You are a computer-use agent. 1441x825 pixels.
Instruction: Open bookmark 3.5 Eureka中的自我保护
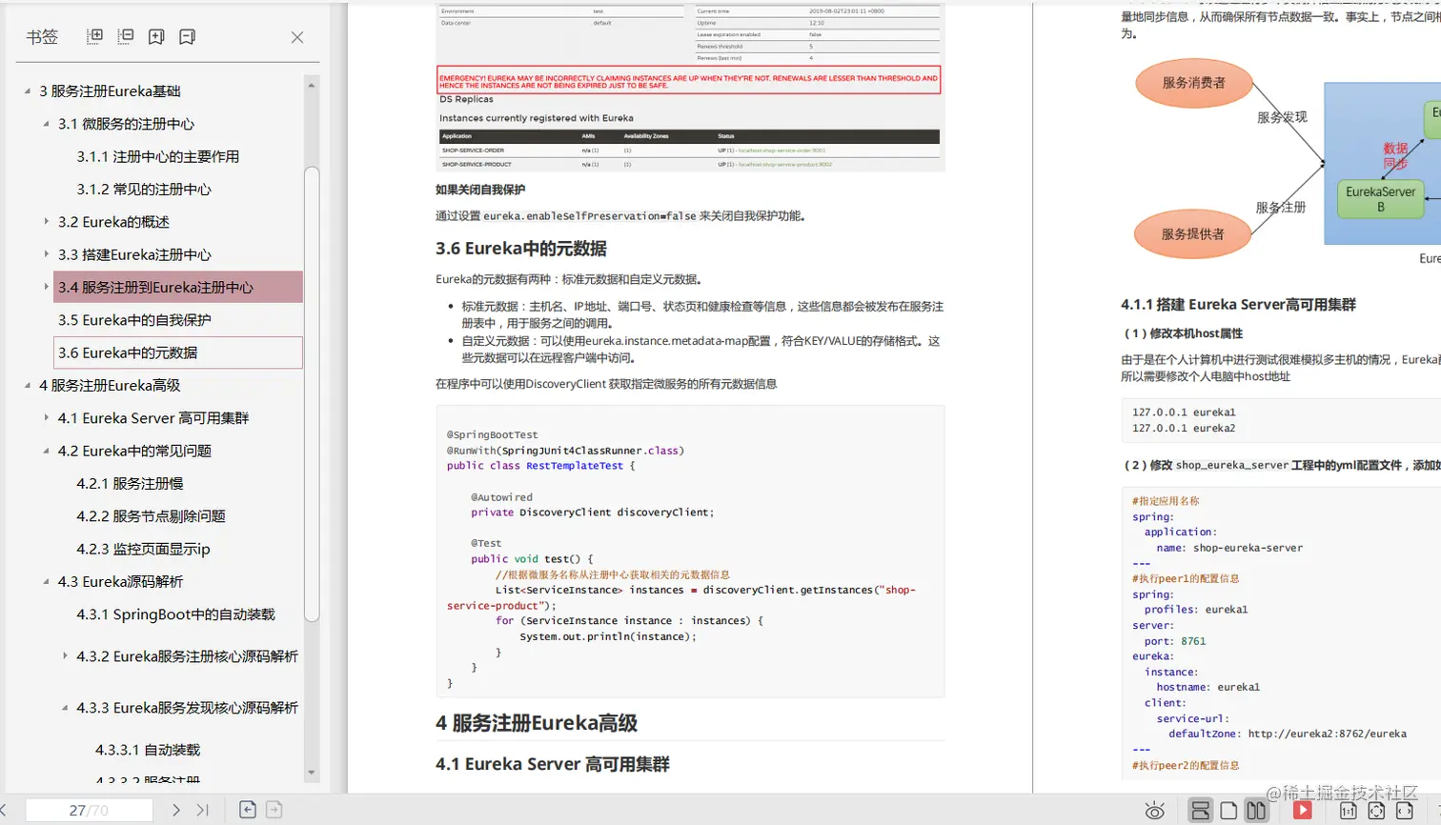134,320
